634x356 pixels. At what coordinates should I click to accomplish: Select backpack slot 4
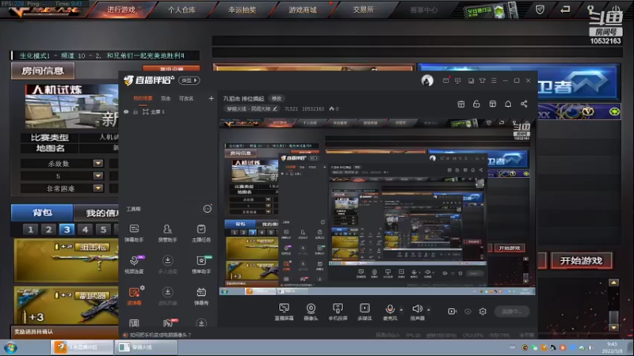point(85,229)
